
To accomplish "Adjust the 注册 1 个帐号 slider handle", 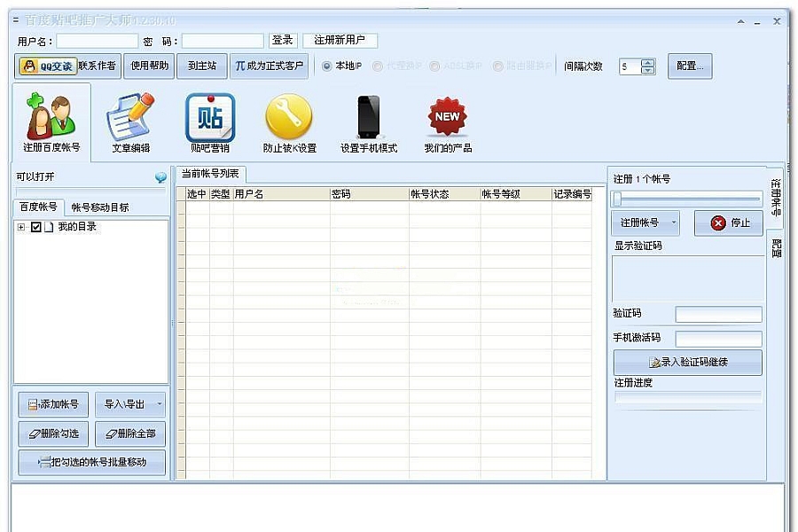I will pyautogui.click(x=617, y=199).
